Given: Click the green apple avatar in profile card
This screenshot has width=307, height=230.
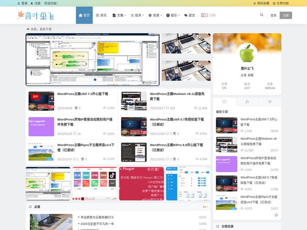Looking at the screenshot, I should (247, 53).
